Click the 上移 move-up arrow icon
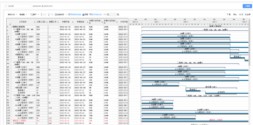The image size is (253, 125). [41, 14]
